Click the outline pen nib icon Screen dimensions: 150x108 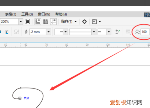(26, 32)
